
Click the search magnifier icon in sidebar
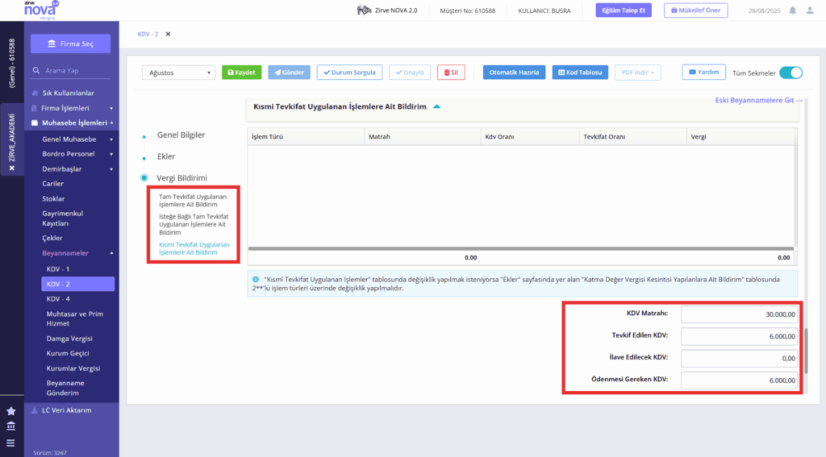coord(35,70)
